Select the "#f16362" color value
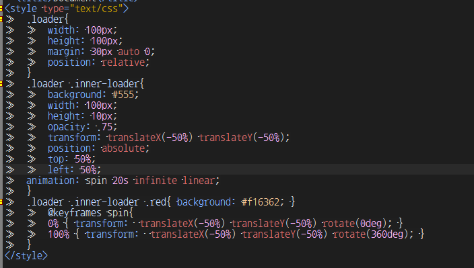474x268 pixels. 261,202
